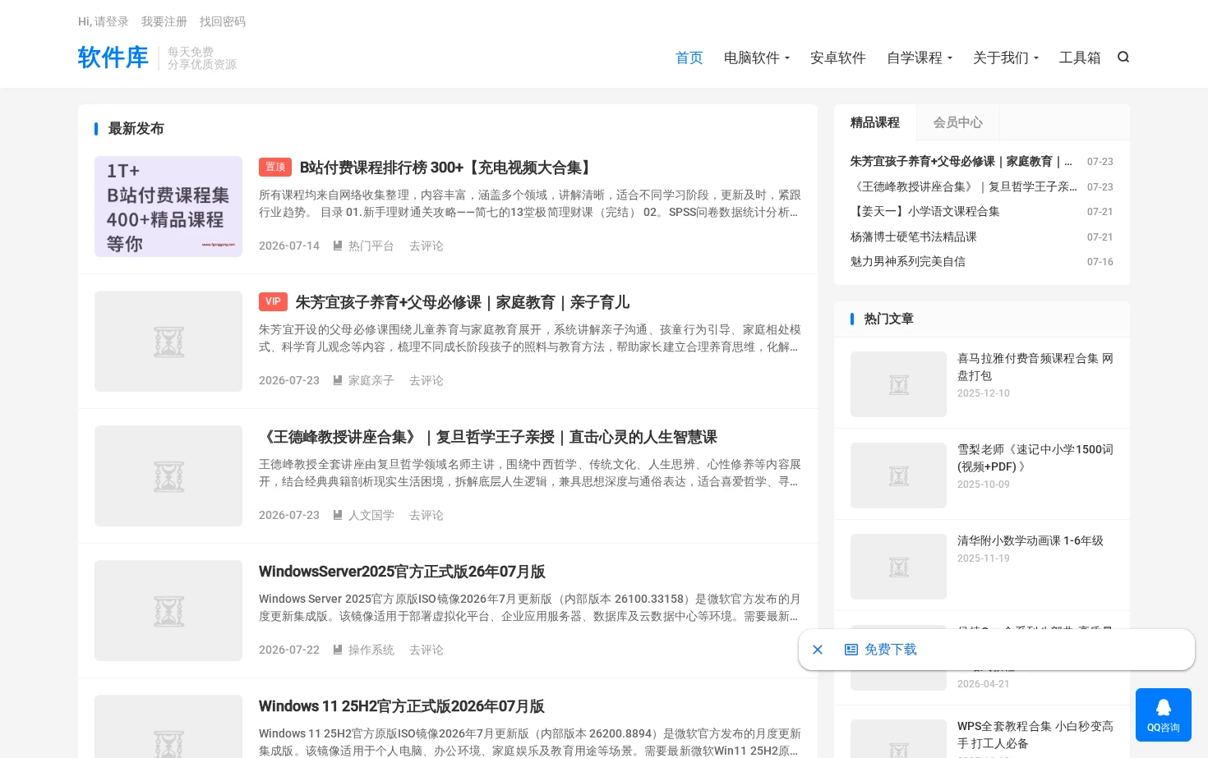Open sidebar course 杨藩博士硬笔书法精品课
Viewport: 1208px width, 758px height.
click(x=914, y=237)
